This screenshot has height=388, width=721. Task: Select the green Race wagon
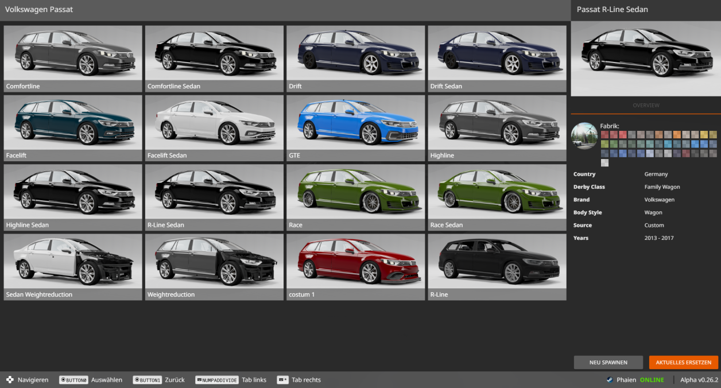356,197
